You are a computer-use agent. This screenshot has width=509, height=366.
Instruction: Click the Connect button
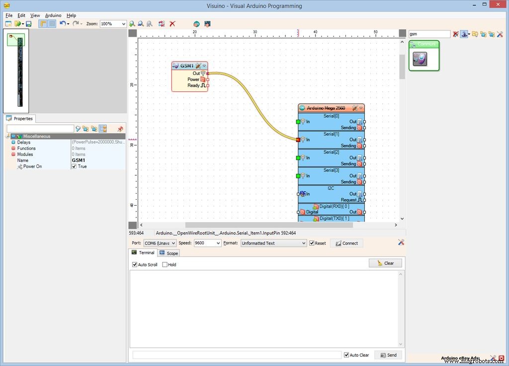coord(346,243)
